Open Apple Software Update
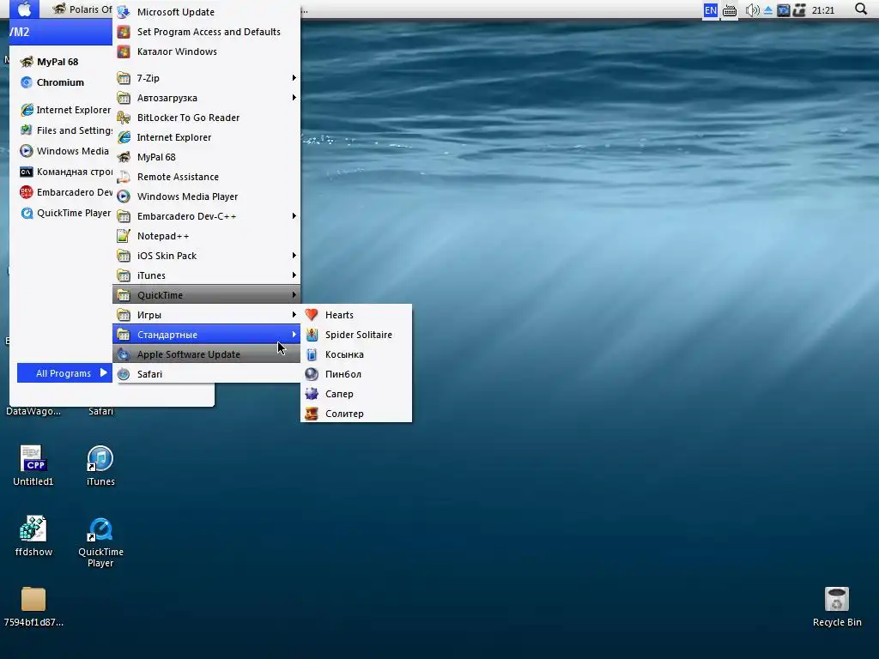Screen dimensions: 879x659 pos(206,354)
